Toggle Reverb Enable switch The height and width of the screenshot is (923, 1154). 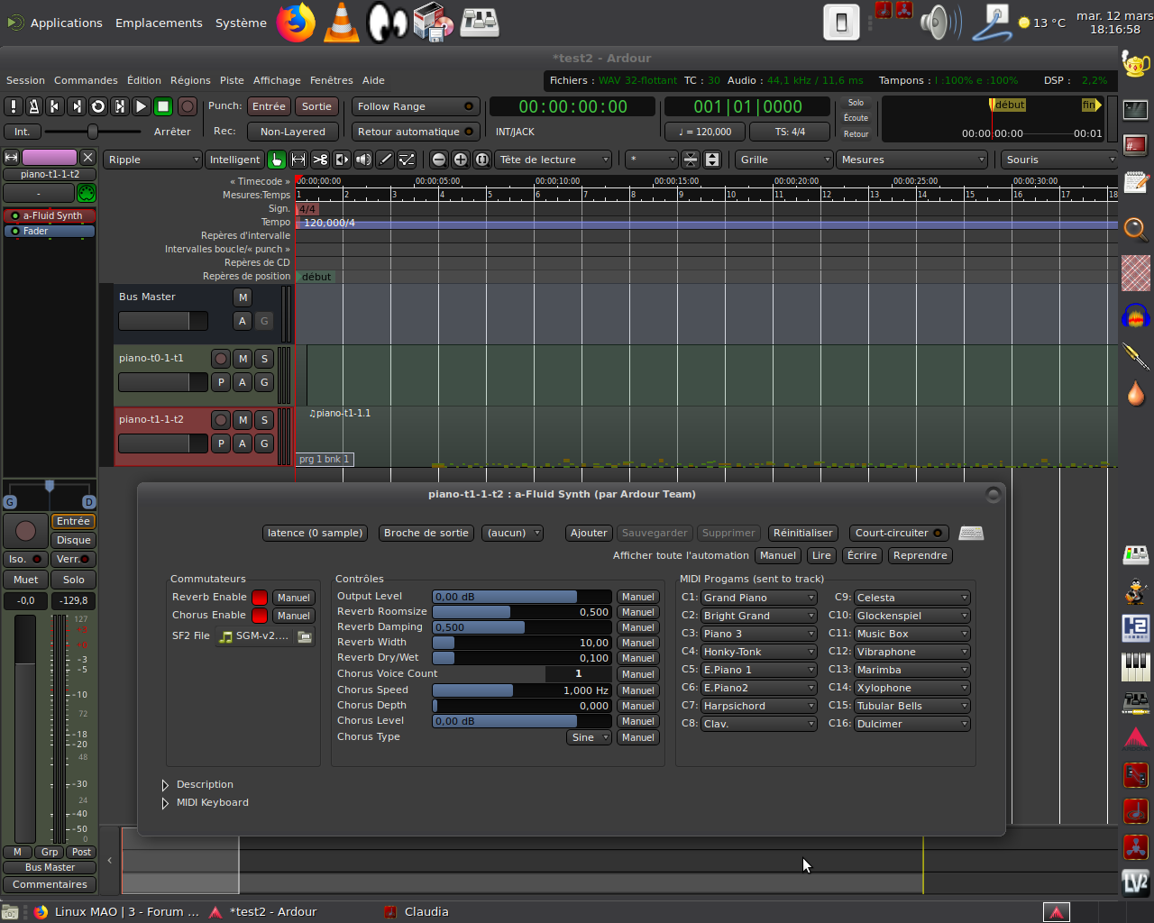[260, 598]
